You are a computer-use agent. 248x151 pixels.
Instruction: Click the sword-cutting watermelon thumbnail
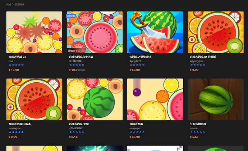point(155,32)
